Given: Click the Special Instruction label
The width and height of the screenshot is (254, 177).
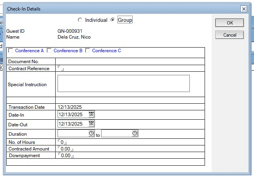Looking at the screenshot, I should (x=27, y=85).
